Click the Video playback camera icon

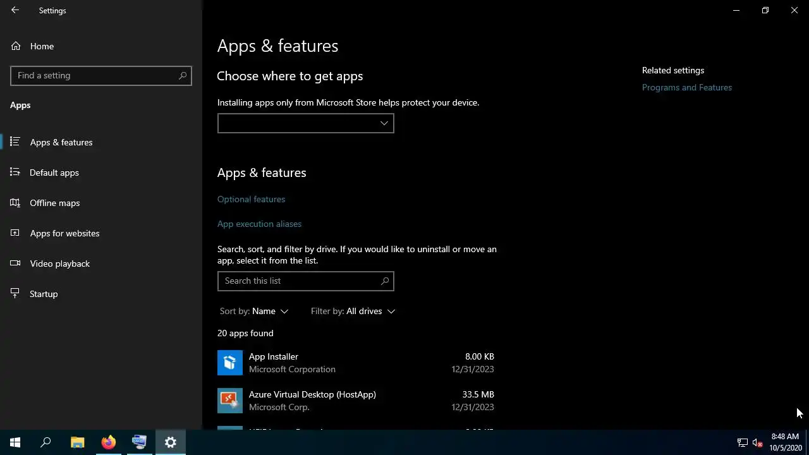click(x=15, y=264)
